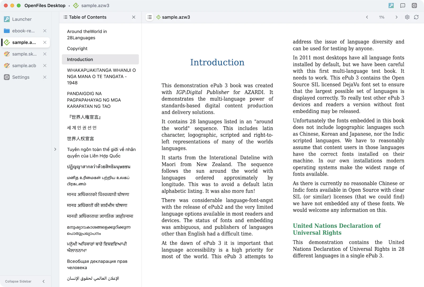This screenshot has width=424, height=287.
Task: Close the Settings sidebar tab
Action: click(x=45, y=77)
